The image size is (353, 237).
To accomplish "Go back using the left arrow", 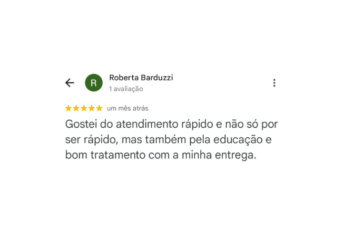I will click(x=70, y=83).
